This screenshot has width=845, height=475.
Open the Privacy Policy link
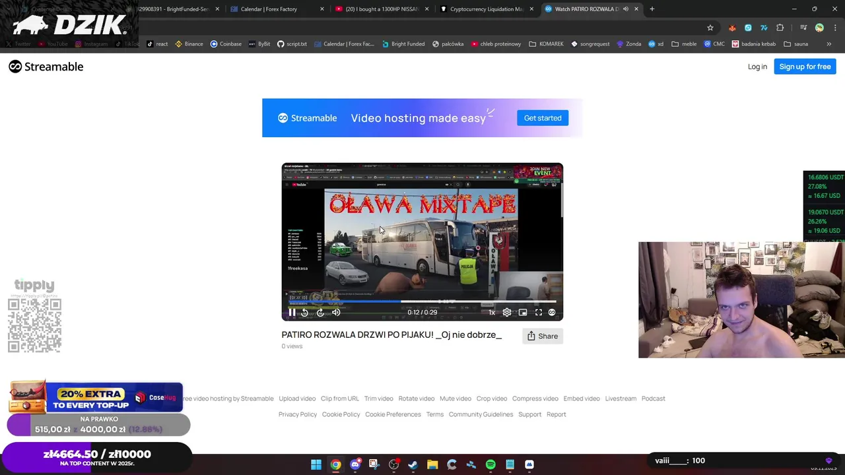(298, 414)
